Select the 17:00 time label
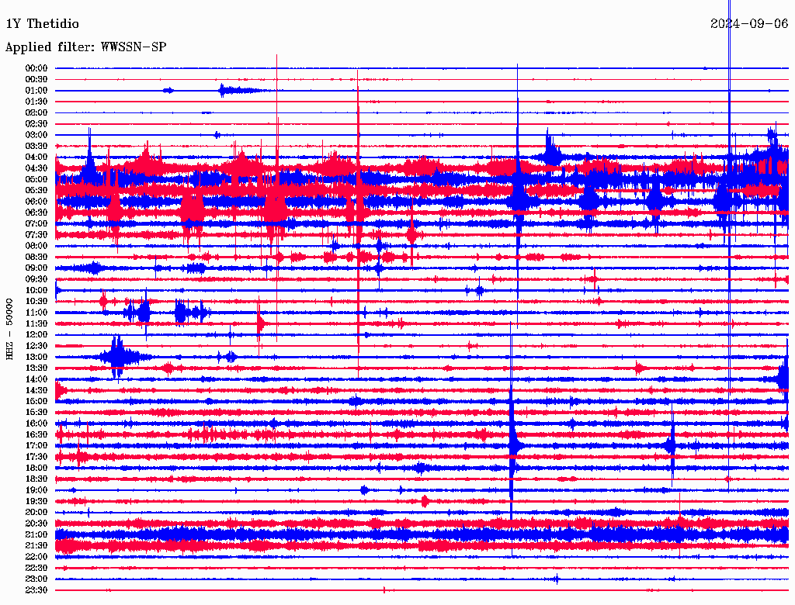The image size is (795, 605). pos(36,446)
